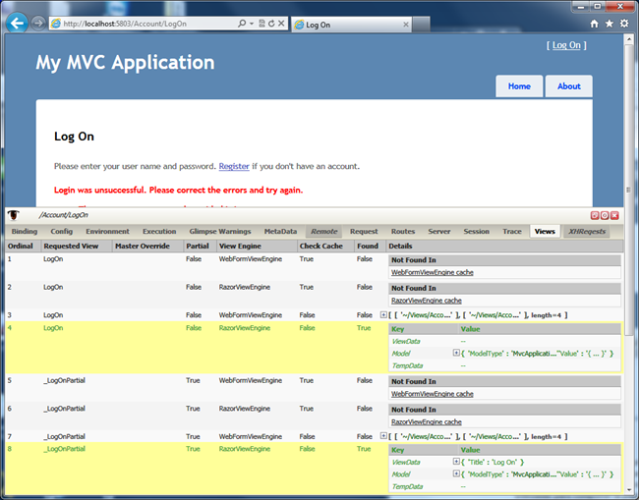
Task: Expand row 7 view paths array
Action: coord(383,435)
